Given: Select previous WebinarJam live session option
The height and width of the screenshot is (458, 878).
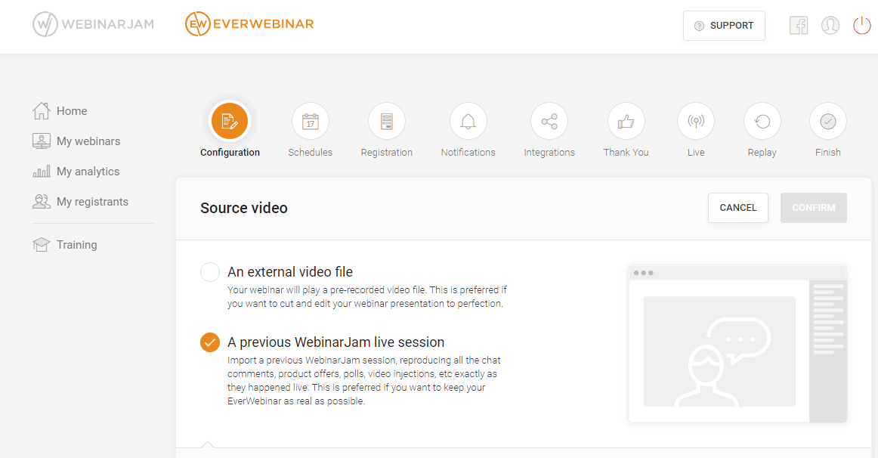Looking at the screenshot, I should [210, 342].
